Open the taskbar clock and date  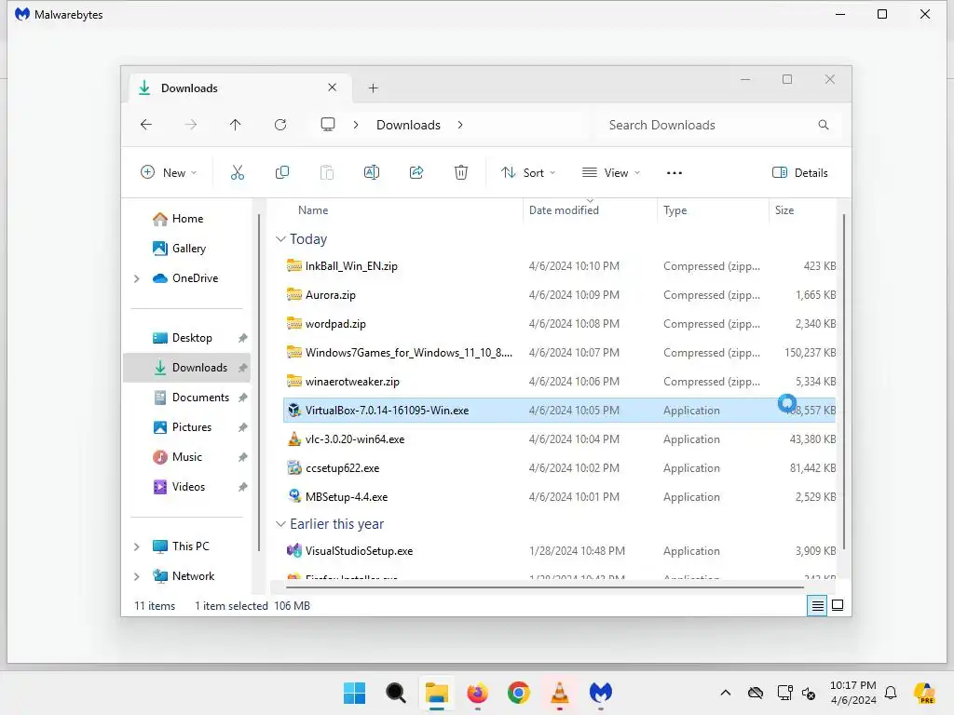coord(853,693)
